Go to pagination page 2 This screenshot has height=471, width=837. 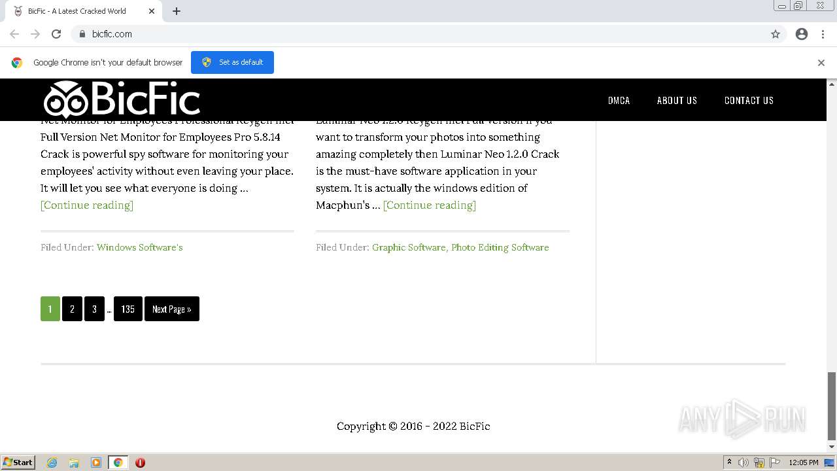click(72, 309)
